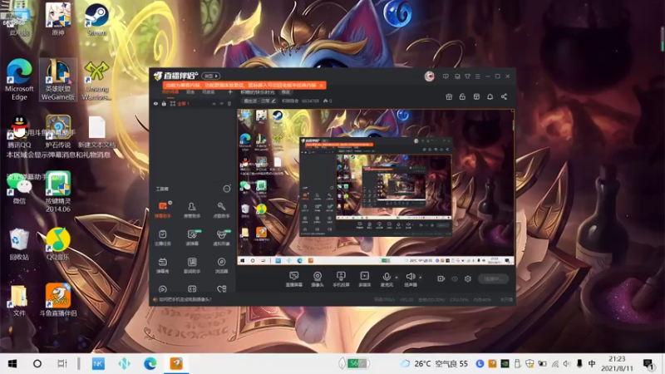This screenshot has height=374, width=665.
Task: Open the room manager assistant tool
Action: pyautogui.click(x=192, y=209)
